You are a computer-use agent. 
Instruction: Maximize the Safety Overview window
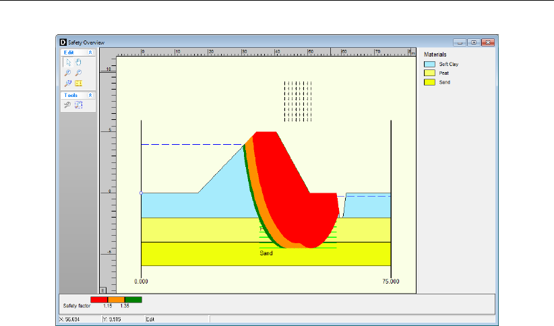click(474, 42)
